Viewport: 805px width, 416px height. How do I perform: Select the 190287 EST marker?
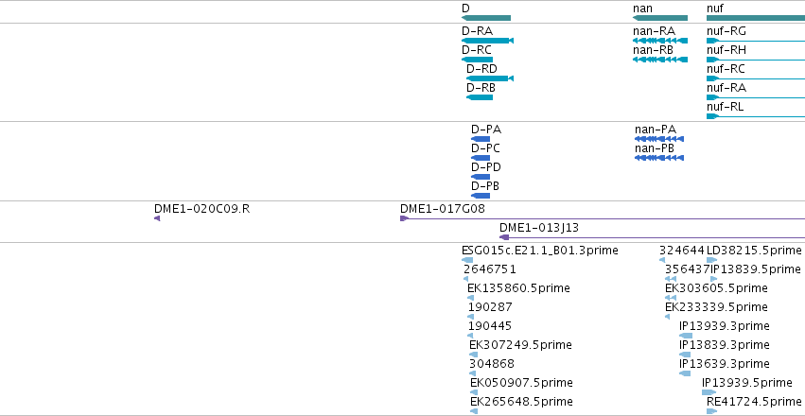click(470, 317)
